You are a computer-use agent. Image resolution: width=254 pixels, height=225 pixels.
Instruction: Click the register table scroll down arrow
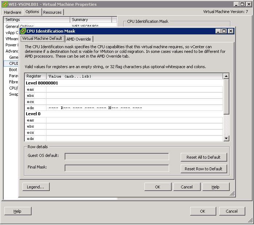click(226, 138)
